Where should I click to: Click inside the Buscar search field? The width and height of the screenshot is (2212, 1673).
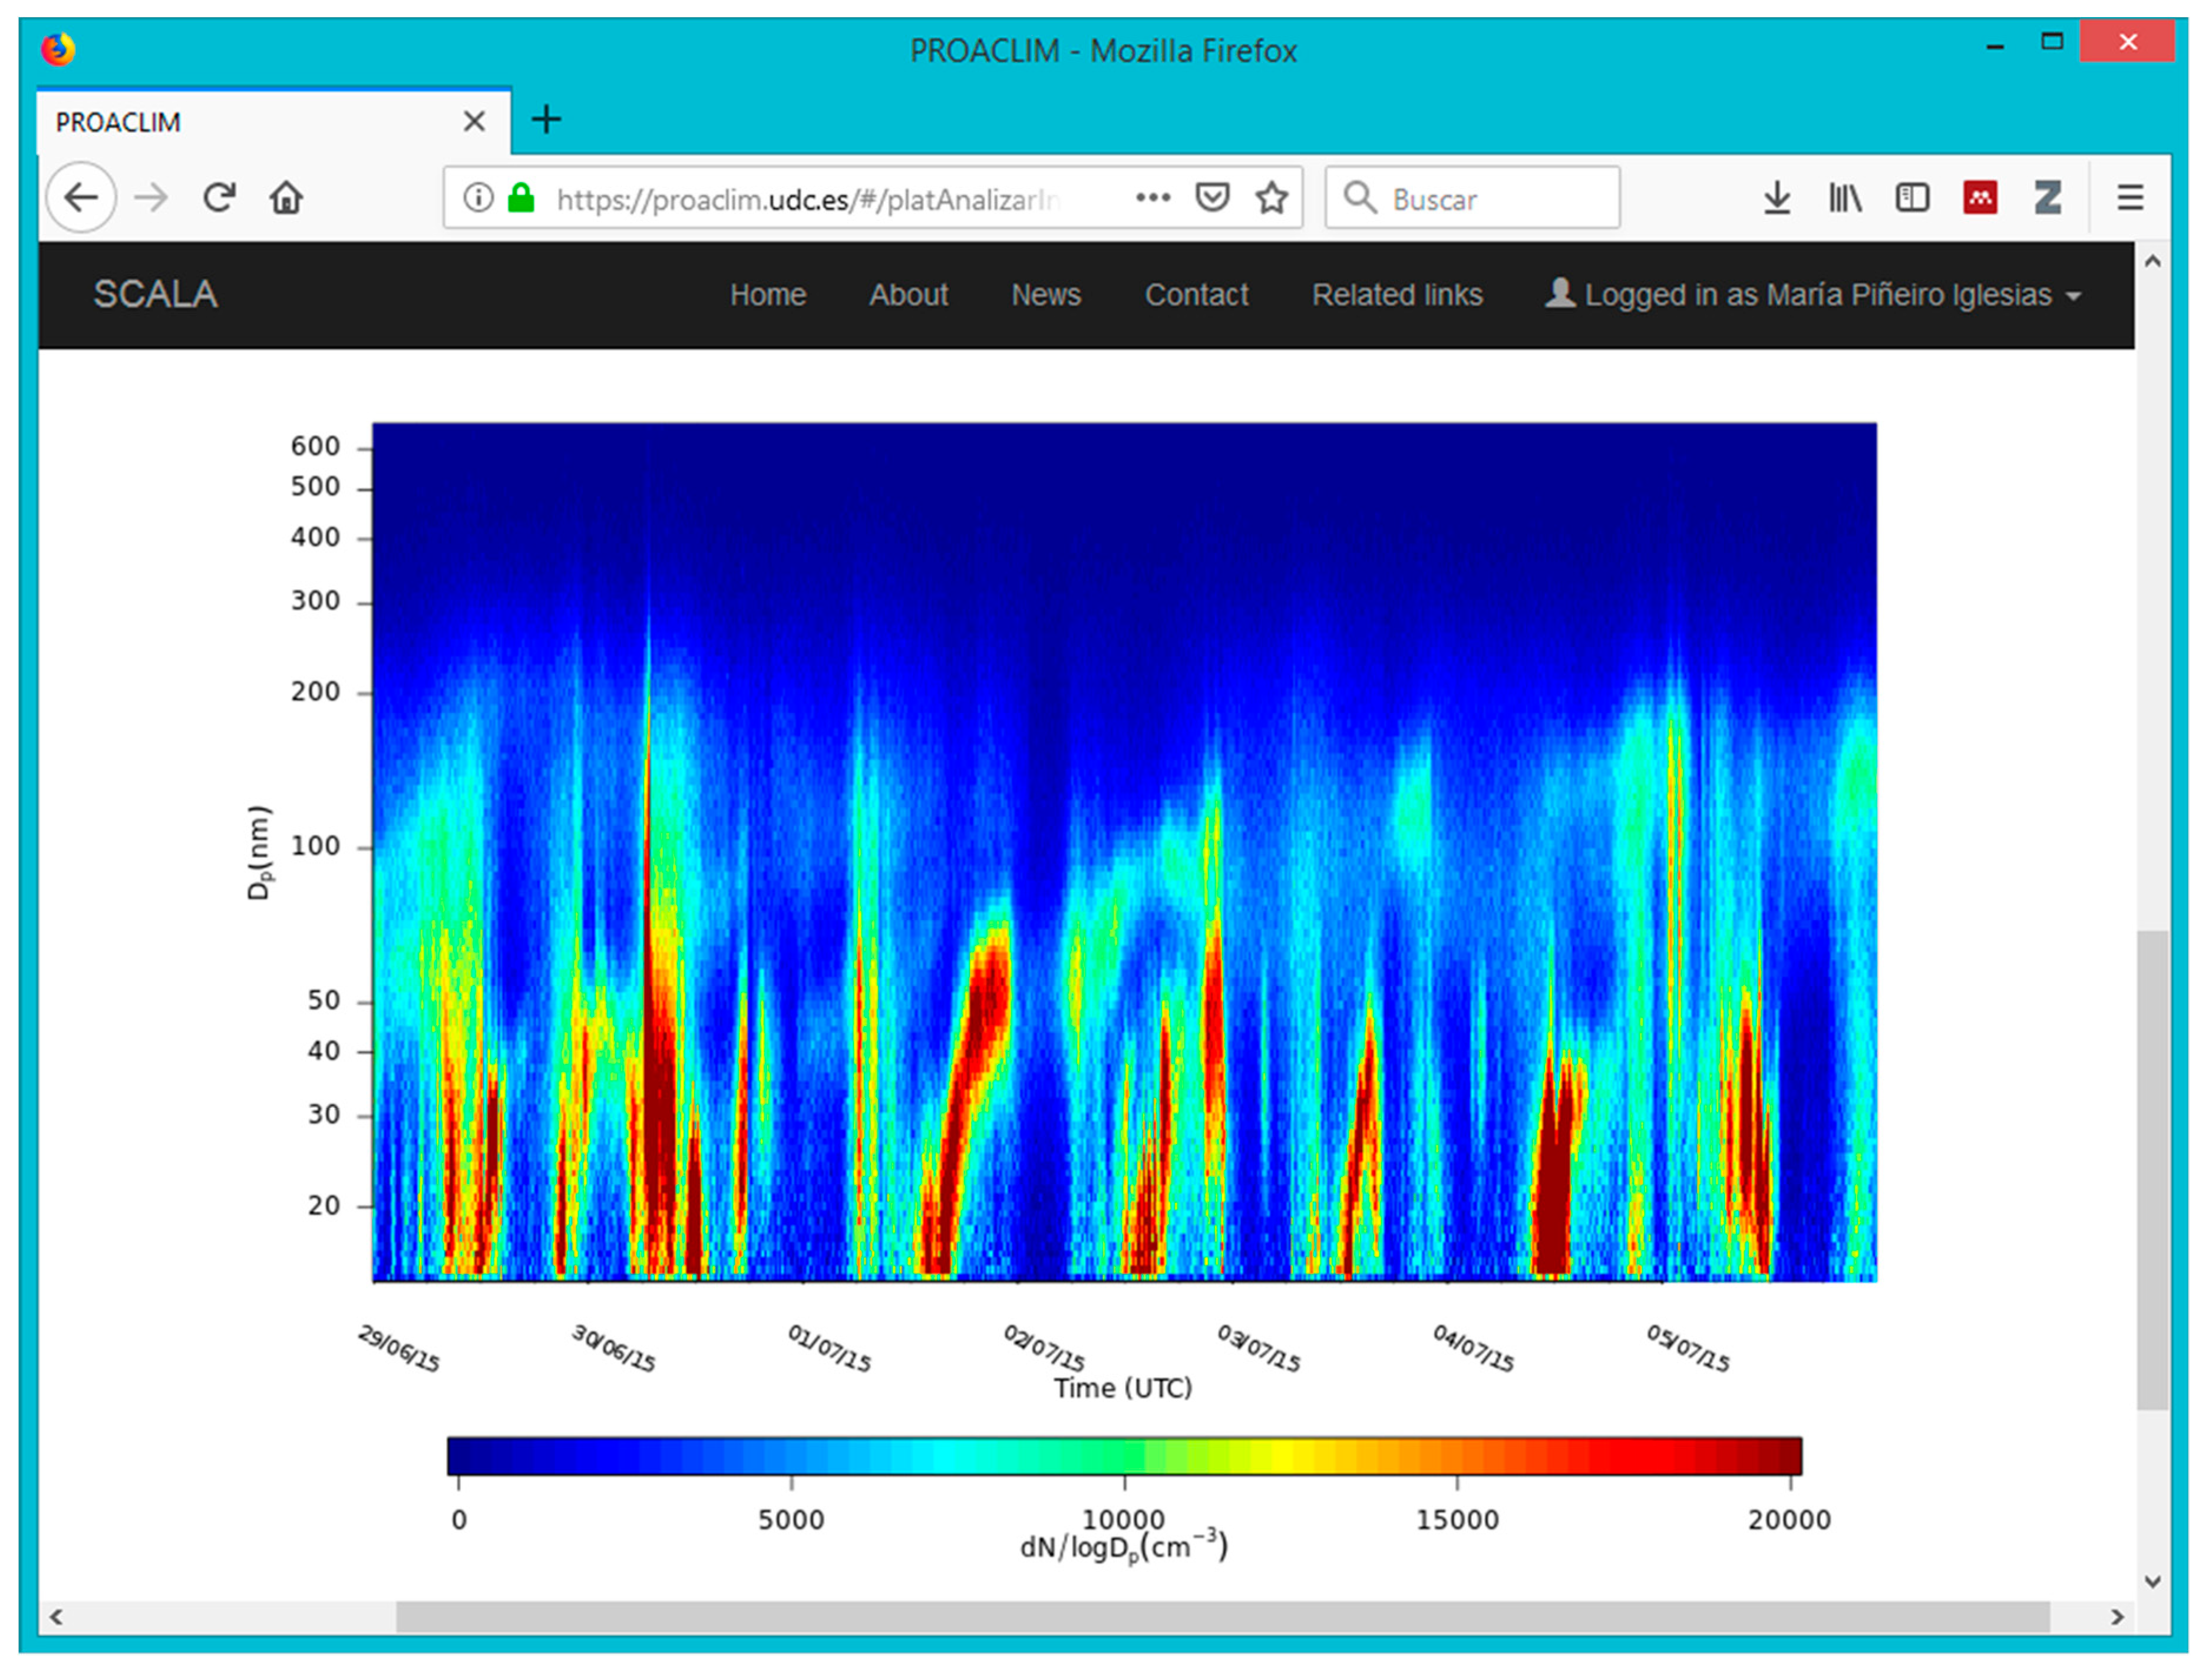(x=1490, y=198)
